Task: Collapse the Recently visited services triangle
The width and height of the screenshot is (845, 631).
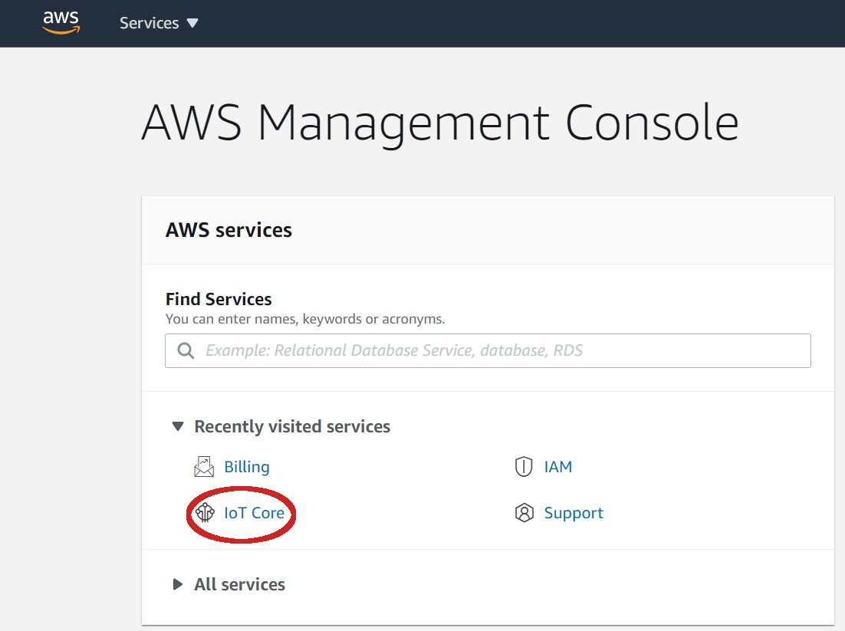Action: point(178,426)
